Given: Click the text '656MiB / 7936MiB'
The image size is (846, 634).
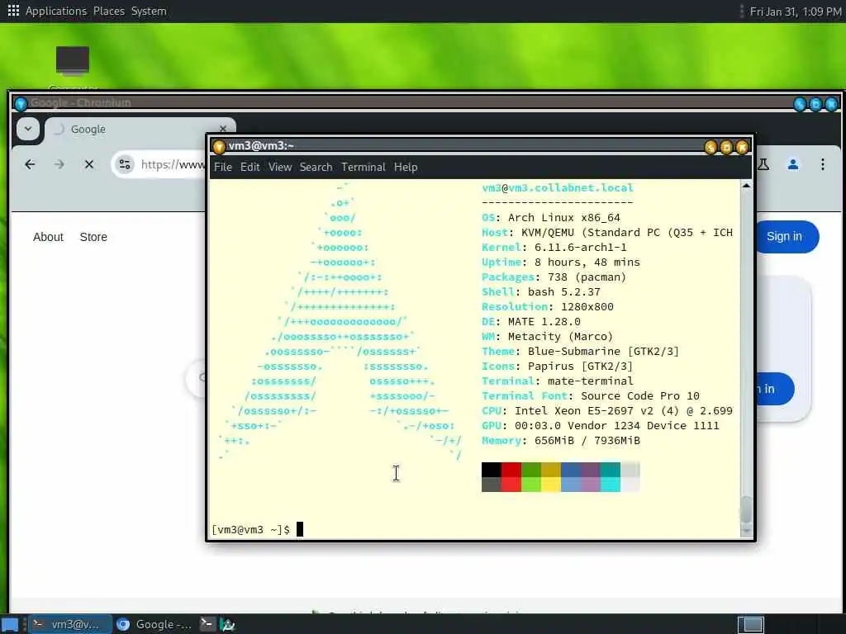Looking at the screenshot, I should pyautogui.click(x=587, y=441).
